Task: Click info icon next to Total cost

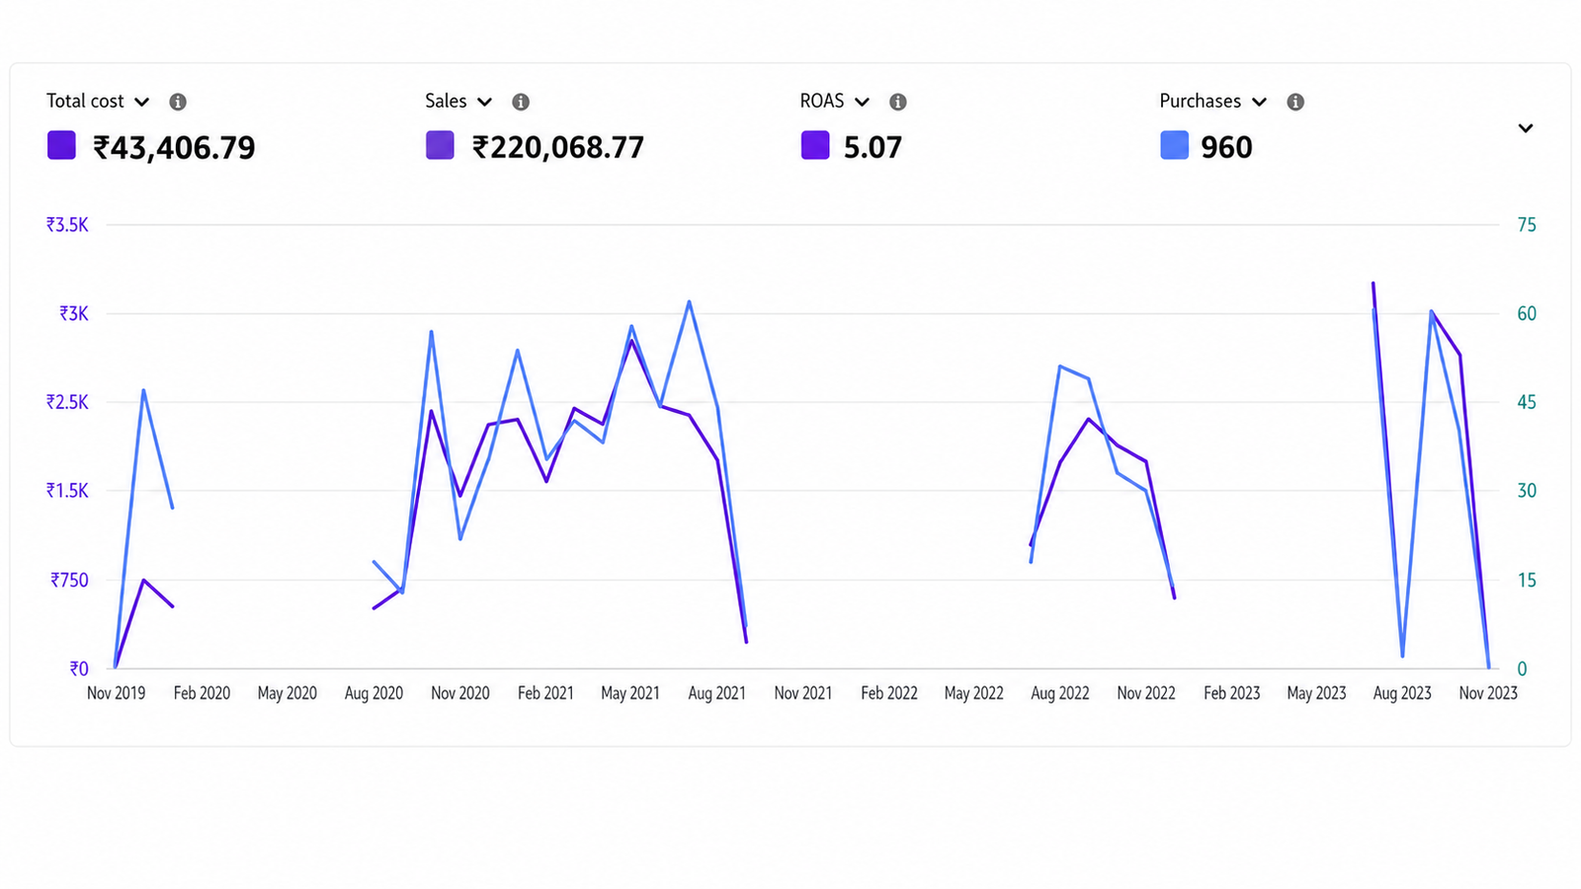Action: tap(178, 102)
